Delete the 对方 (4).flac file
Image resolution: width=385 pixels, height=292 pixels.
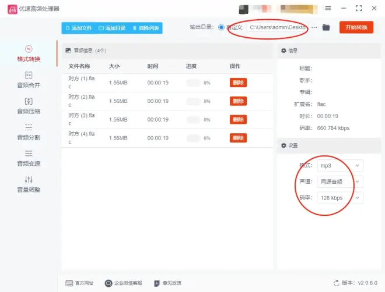(238, 138)
